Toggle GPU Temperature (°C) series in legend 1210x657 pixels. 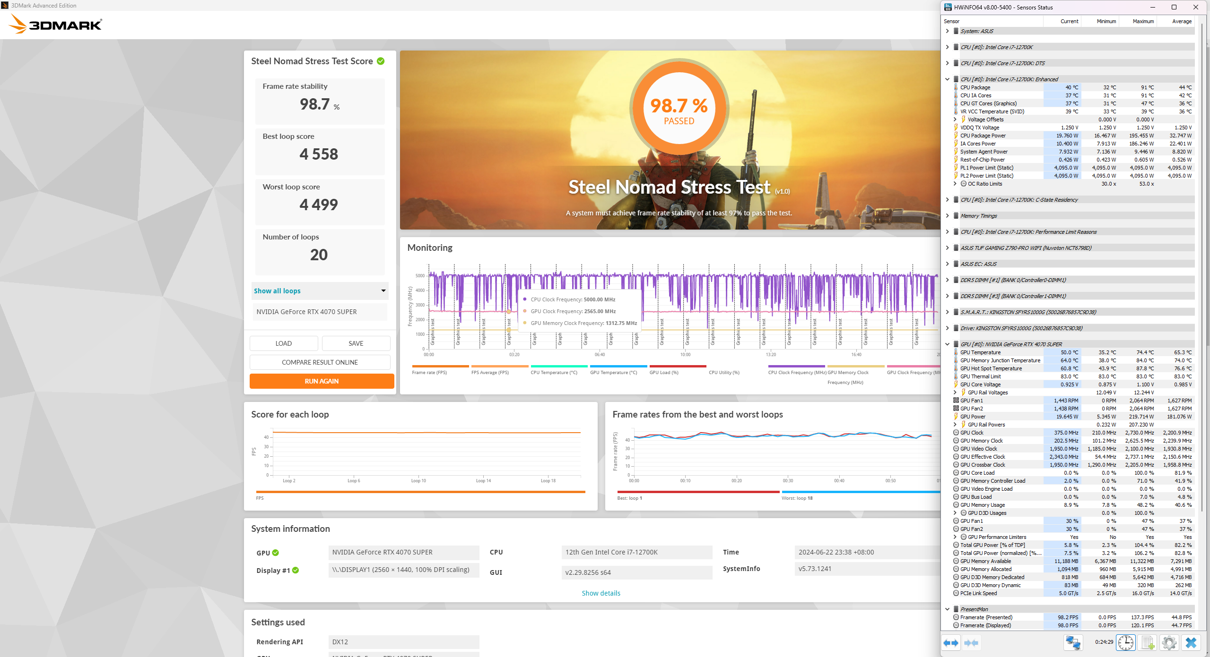[x=618, y=369]
